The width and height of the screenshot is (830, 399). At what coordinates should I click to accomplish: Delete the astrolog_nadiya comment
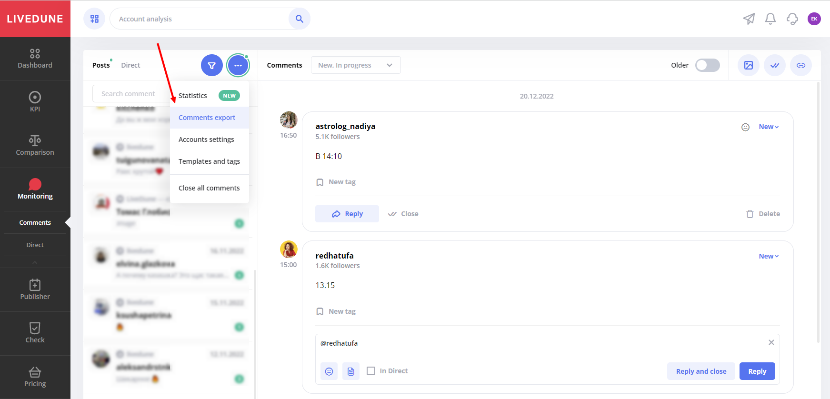(763, 214)
